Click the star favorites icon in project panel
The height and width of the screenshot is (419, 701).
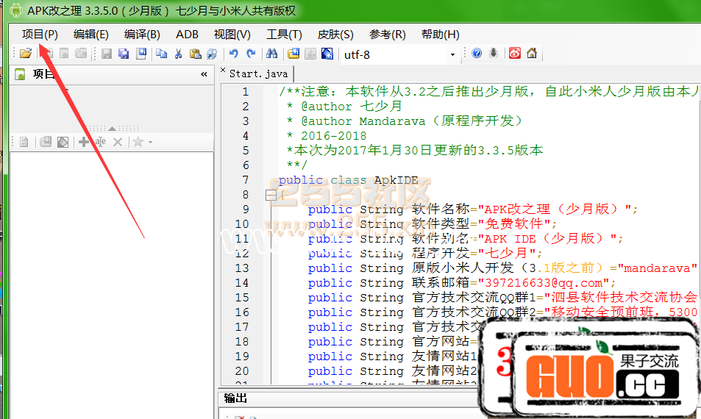click(x=138, y=142)
